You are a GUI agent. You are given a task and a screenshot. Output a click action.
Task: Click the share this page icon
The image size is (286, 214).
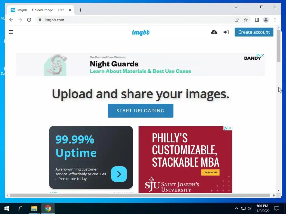point(237,20)
